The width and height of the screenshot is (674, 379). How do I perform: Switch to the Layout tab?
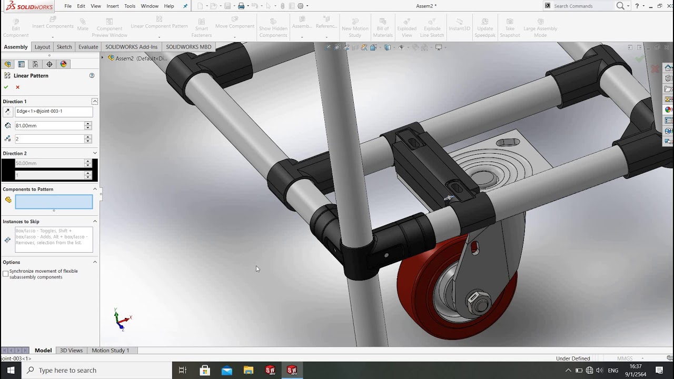click(x=42, y=47)
